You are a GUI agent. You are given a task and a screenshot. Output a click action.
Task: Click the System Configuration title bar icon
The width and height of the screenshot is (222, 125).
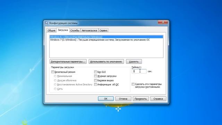(x=46, y=23)
